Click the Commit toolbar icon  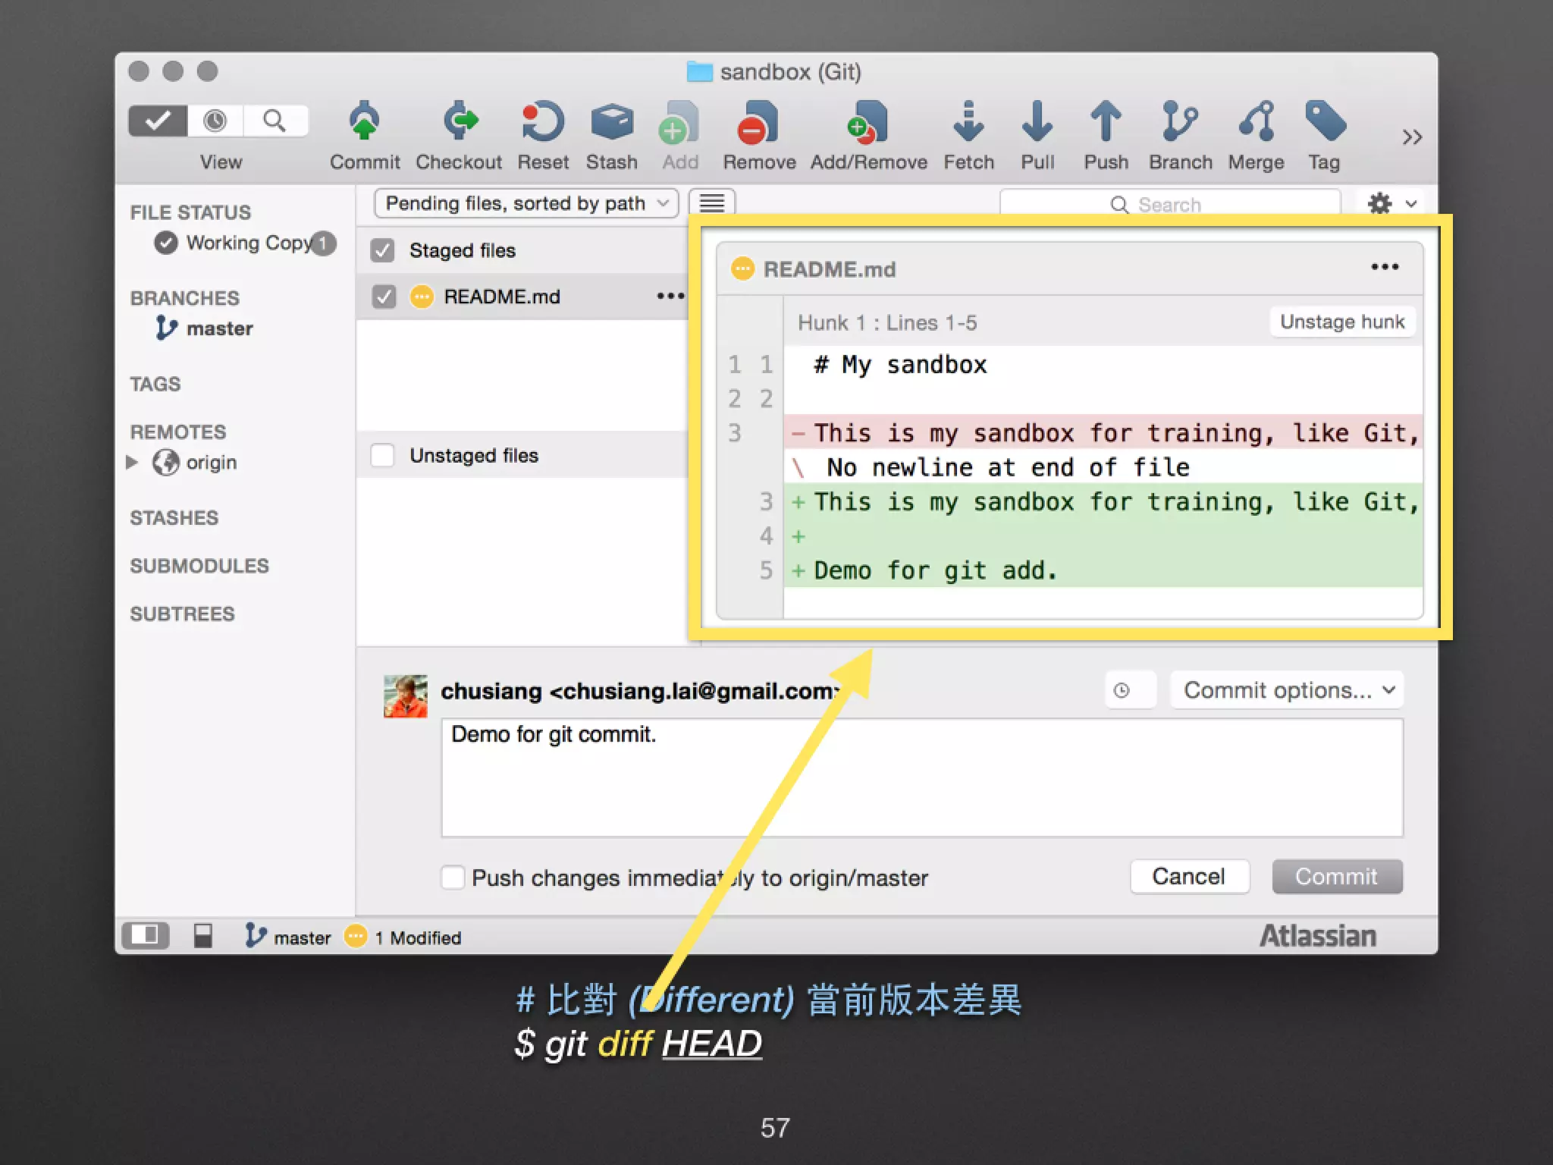pyautogui.click(x=364, y=123)
